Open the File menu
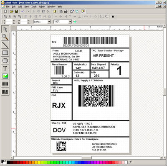 (8, 7)
